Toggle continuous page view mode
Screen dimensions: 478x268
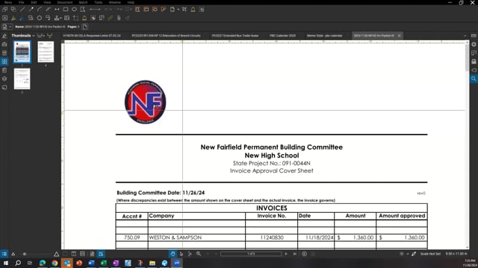pyautogui.click(x=82, y=254)
